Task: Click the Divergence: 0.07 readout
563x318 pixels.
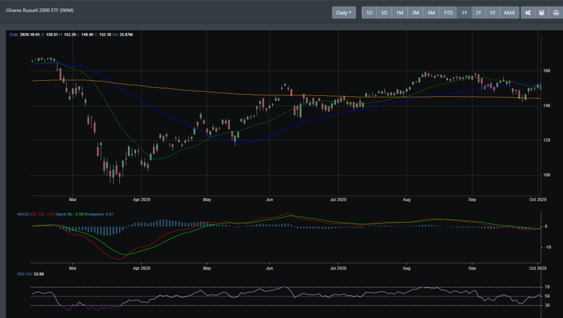Action: click(x=98, y=214)
